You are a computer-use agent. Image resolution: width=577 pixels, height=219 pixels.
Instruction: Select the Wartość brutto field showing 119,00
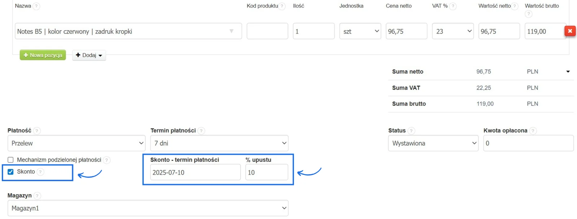(545, 31)
